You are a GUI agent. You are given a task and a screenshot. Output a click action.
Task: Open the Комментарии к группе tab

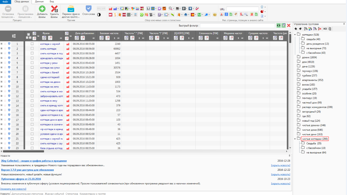[93, 194]
